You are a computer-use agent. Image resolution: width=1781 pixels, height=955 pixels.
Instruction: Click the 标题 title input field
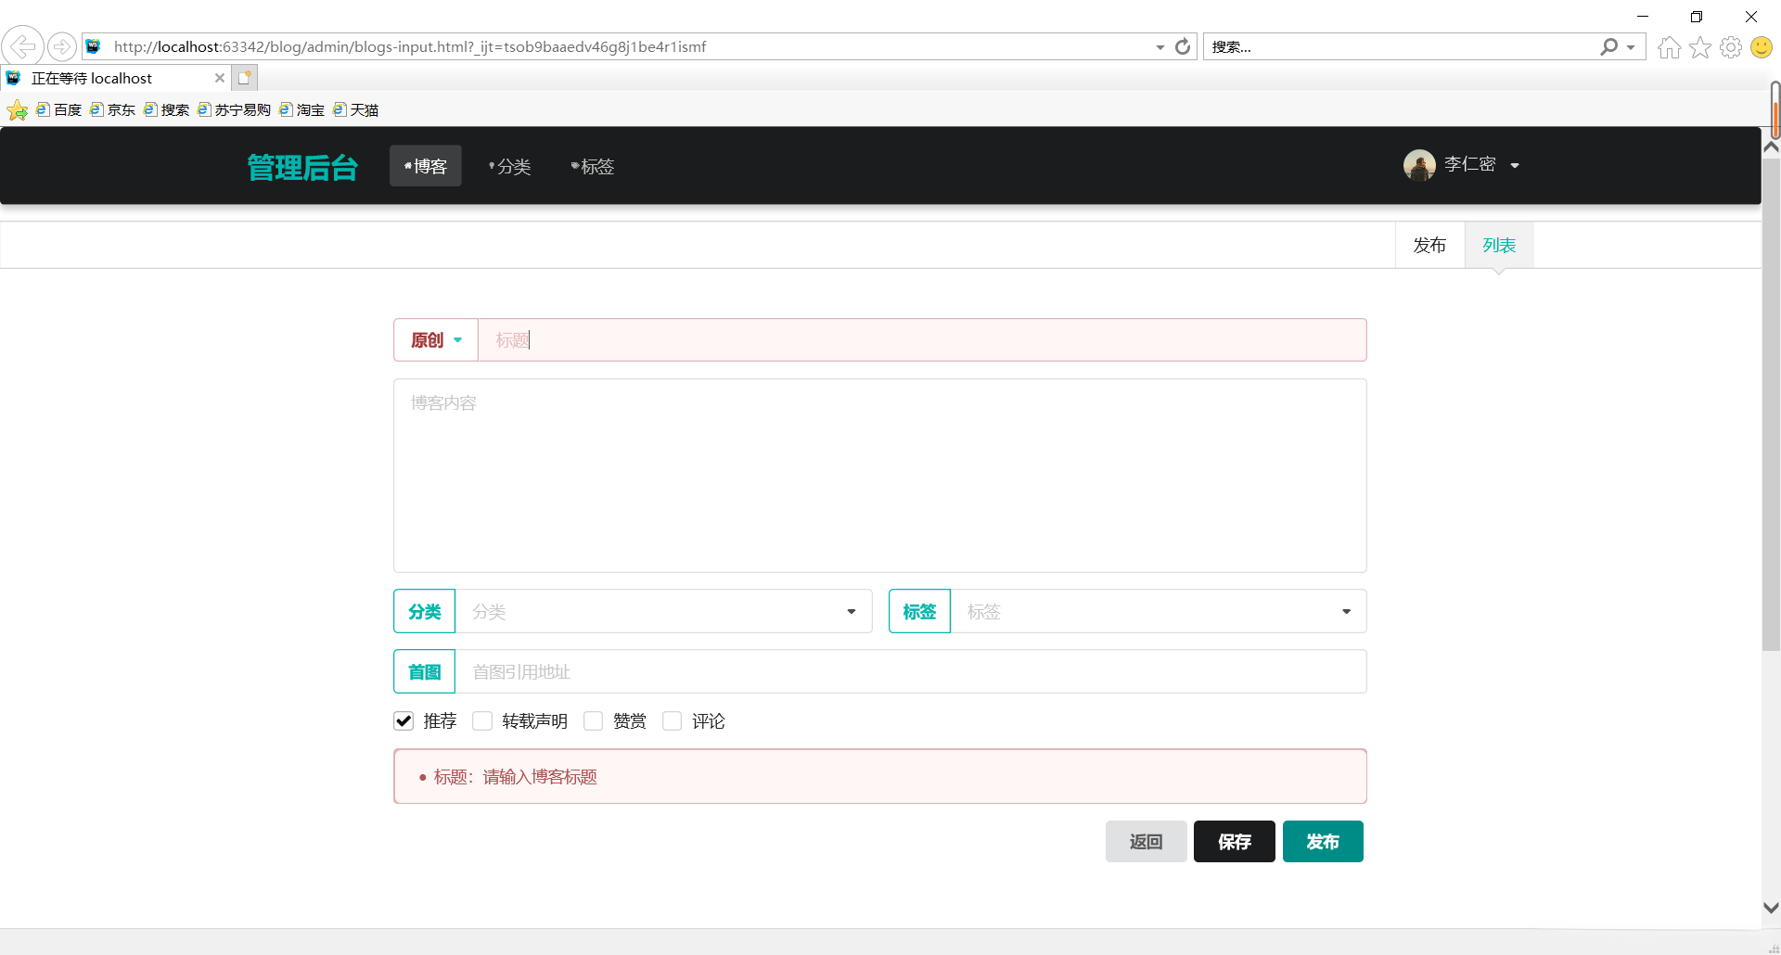point(922,340)
